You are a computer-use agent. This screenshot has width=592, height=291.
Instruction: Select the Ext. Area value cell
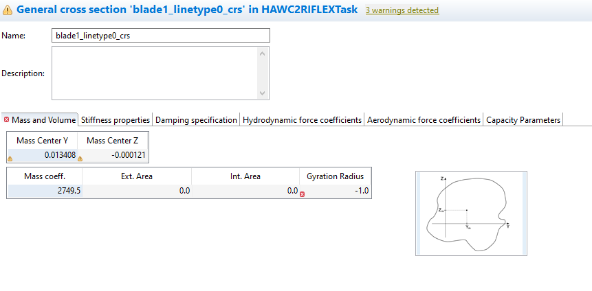(136, 191)
